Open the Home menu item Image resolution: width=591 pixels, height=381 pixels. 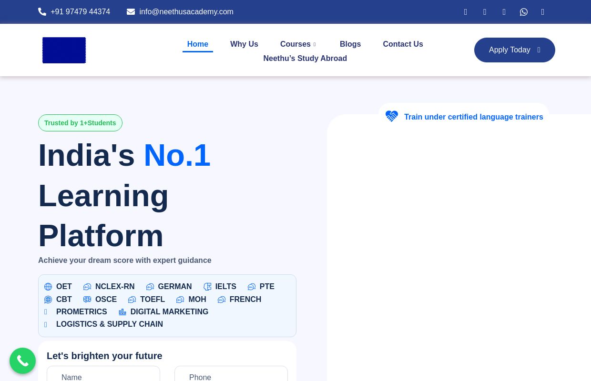click(x=197, y=44)
